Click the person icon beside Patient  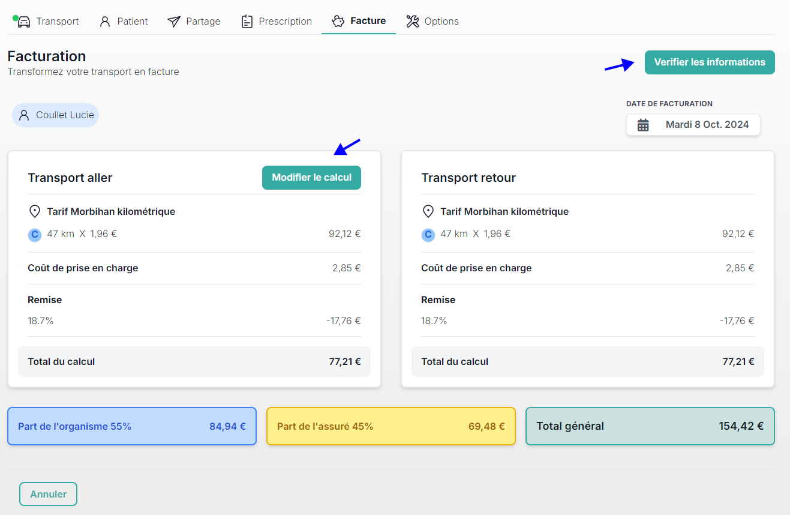point(105,22)
